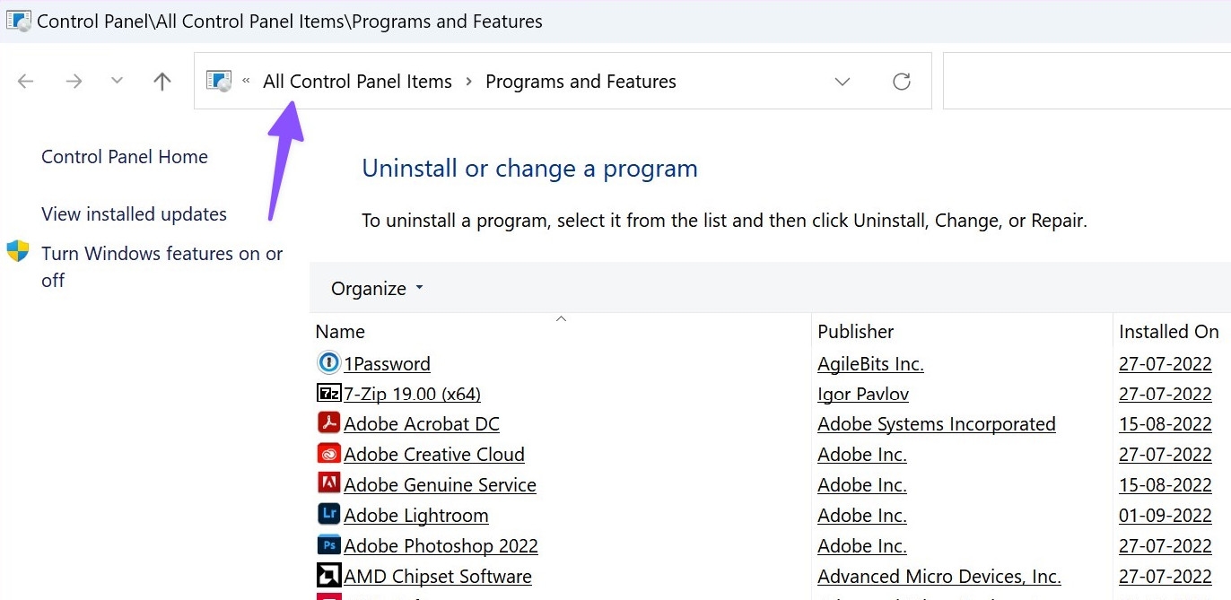Screen dimensions: 1231x600
Task: Select the AMD Chipset Software icon
Action: [328, 576]
